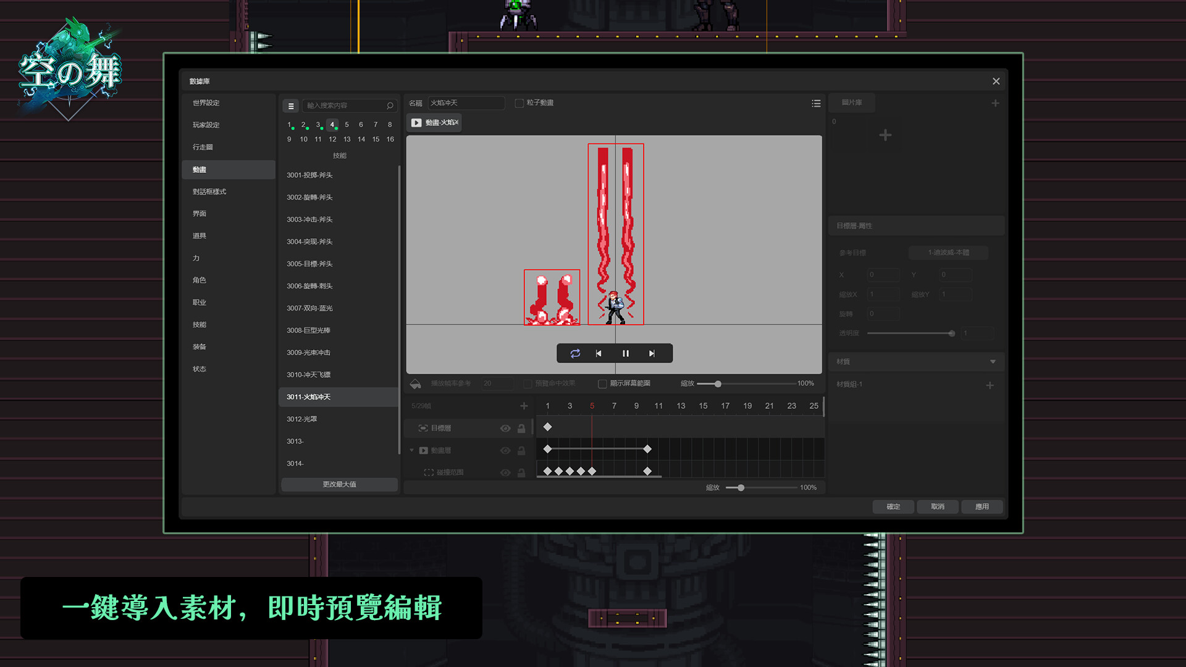1186x667 pixels.
Task: Open 技能 in the left sidebar
Action: point(200,324)
